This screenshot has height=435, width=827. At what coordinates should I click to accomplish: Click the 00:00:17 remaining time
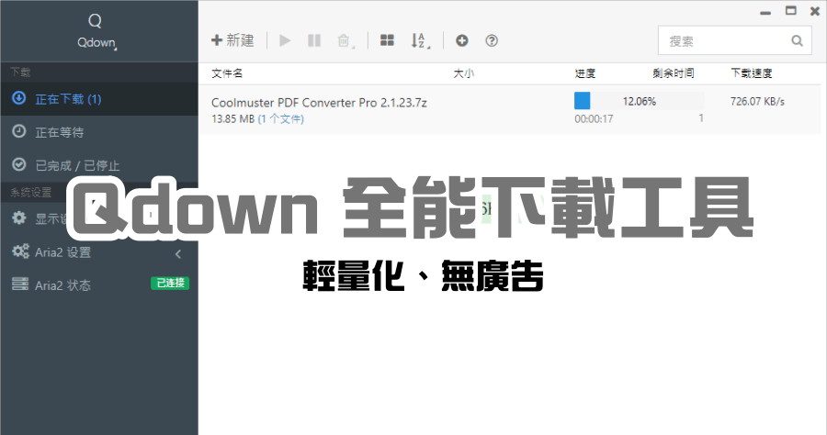(594, 119)
